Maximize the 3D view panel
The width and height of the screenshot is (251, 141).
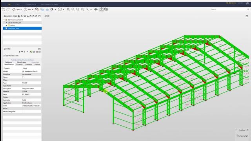(x=247, y=16)
